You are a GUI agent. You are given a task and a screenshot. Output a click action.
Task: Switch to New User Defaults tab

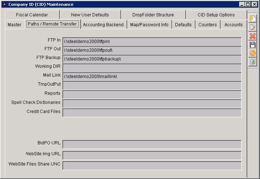[90, 15]
